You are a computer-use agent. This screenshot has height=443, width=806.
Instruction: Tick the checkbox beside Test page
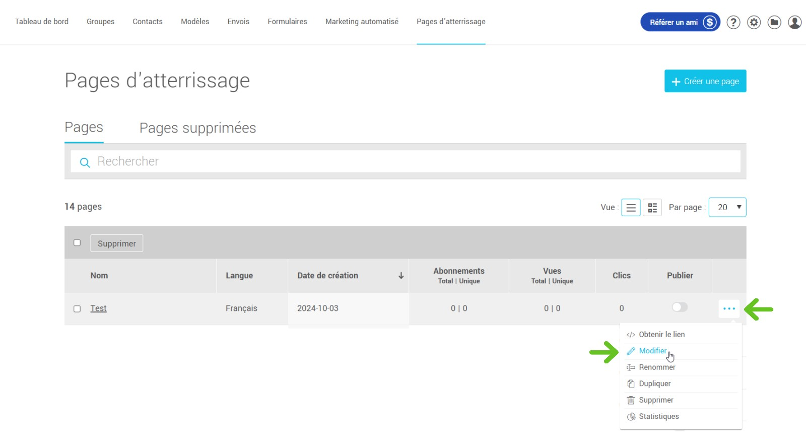click(x=77, y=308)
